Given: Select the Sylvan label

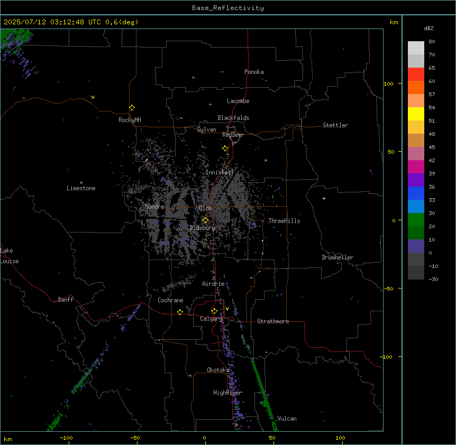Looking at the screenshot, I should [x=206, y=129].
